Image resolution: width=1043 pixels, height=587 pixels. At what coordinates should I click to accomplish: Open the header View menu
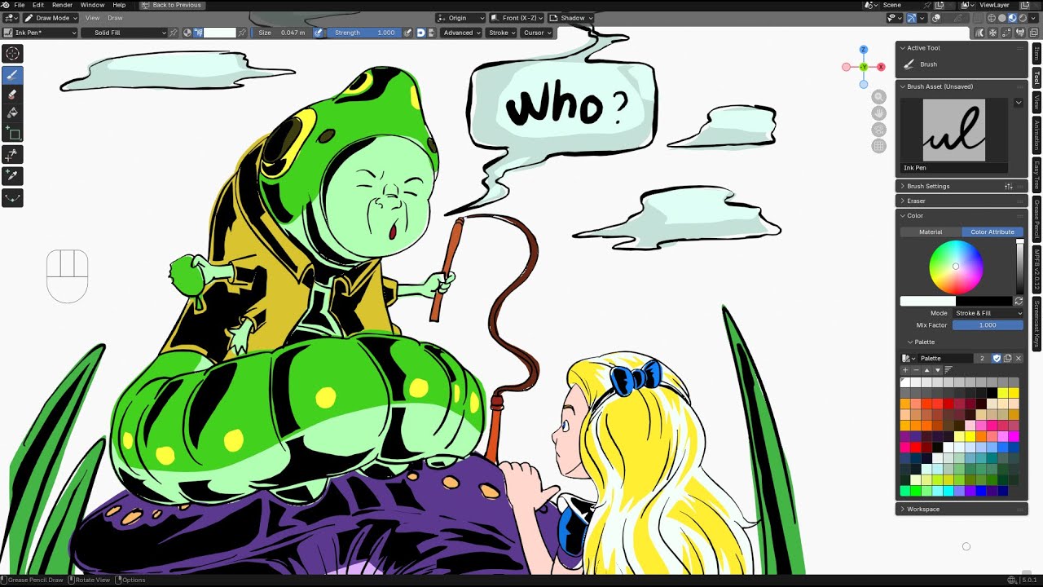93,18
